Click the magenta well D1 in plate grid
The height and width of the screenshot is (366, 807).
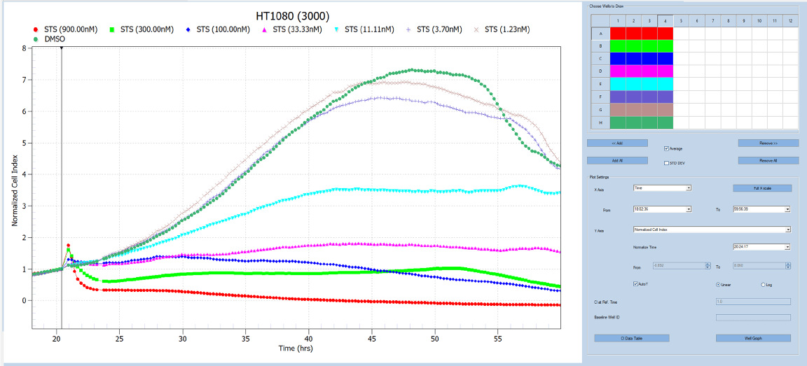coord(619,71)
